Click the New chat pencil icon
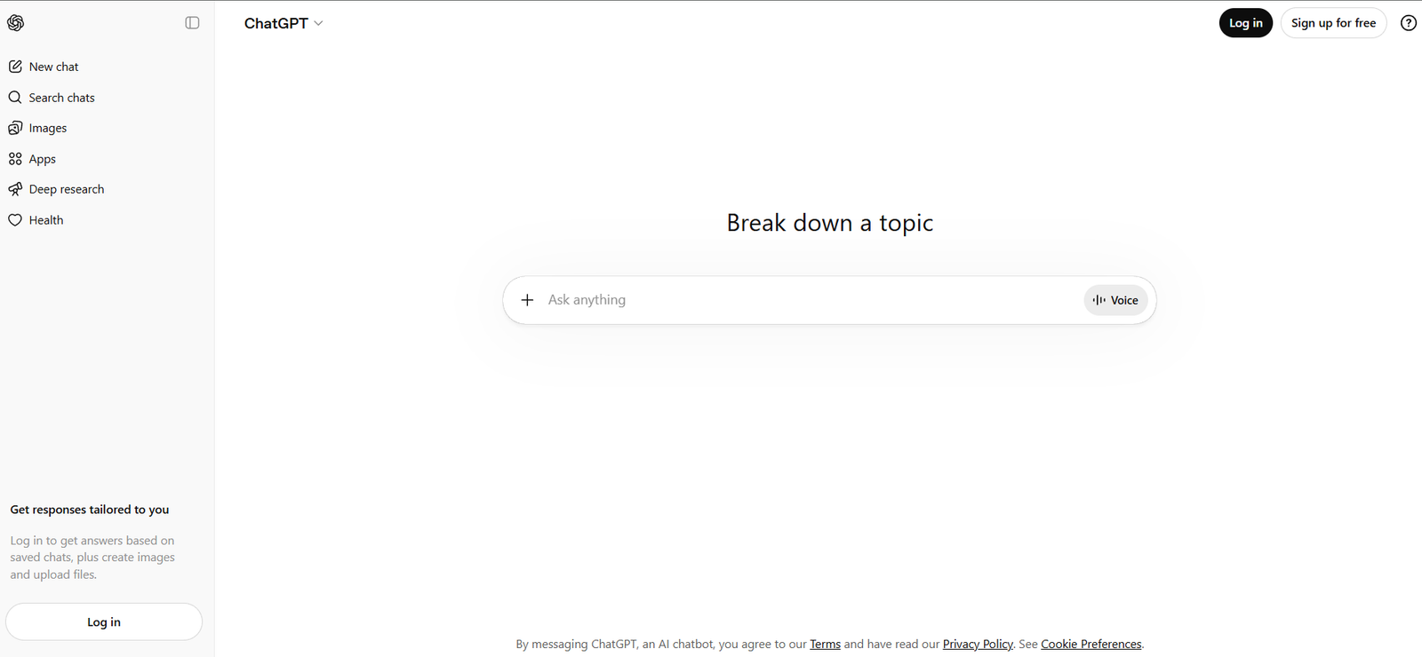Image resolution: width=1422 pixels, height=657 pixels. coord(15,67)
